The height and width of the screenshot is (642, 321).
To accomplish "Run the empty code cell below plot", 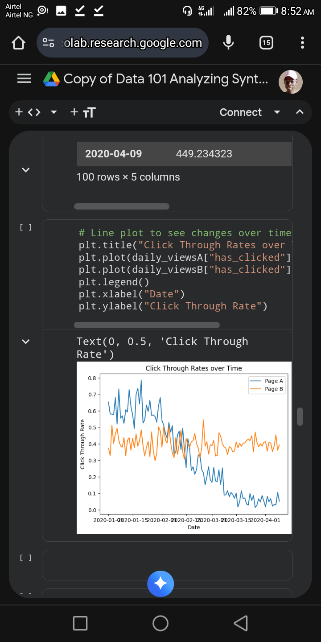I will (x=26, y=558).
